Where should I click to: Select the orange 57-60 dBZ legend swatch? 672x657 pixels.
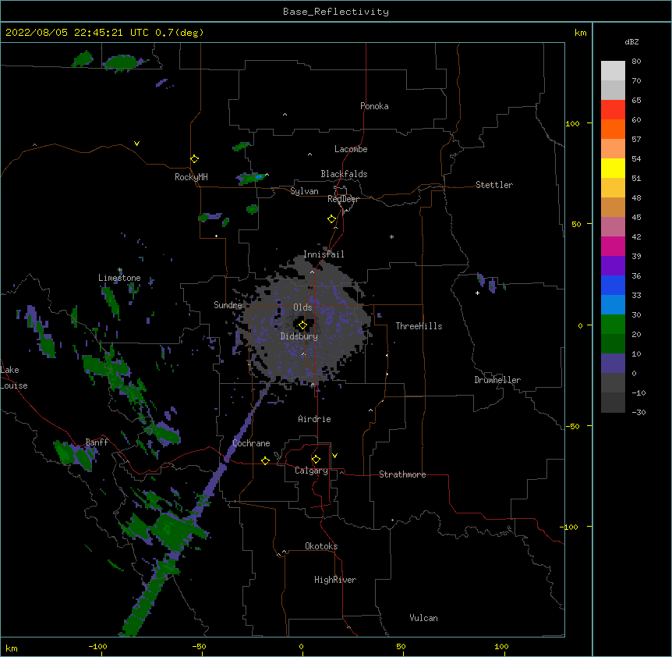pyautogui.click(x=613, y=130)
